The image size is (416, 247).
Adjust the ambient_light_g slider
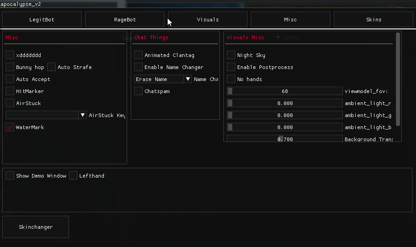284,115
